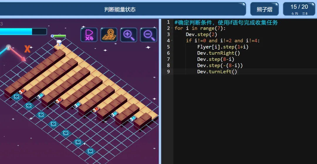Click the cyan energy progress bar

pos(23,32)
